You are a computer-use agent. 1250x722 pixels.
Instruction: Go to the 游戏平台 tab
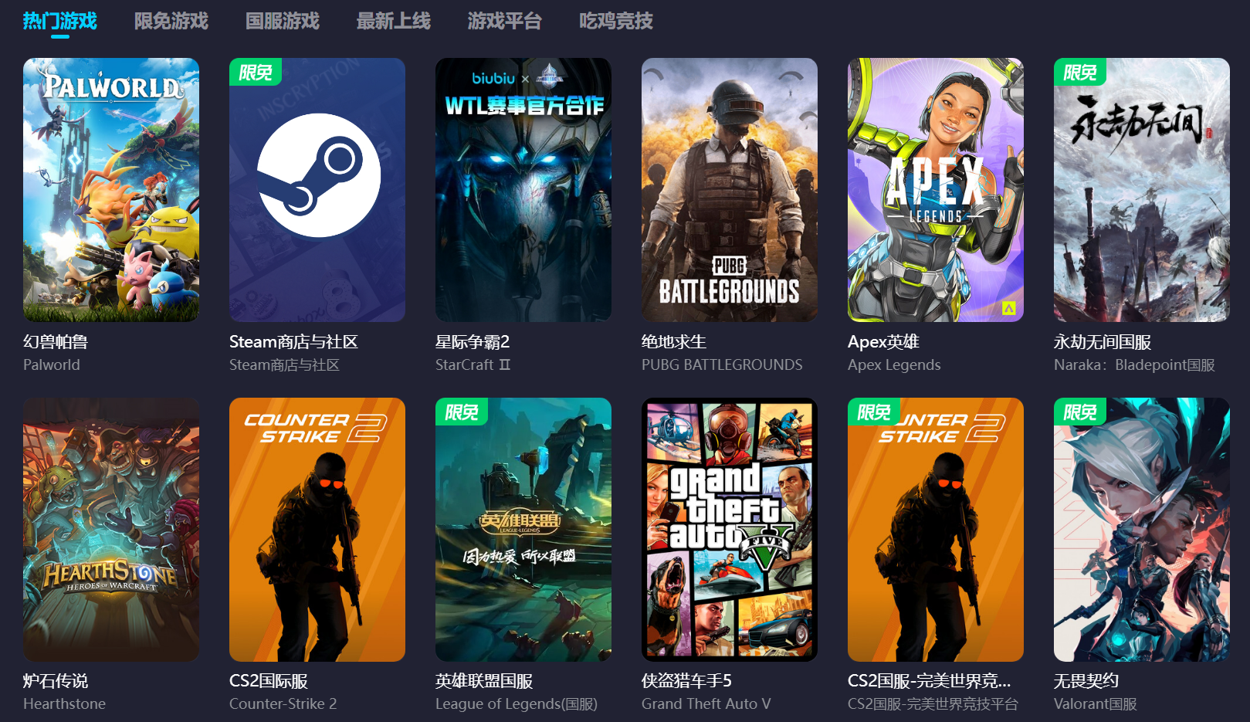pyautogui.click(x=505, y=21)
